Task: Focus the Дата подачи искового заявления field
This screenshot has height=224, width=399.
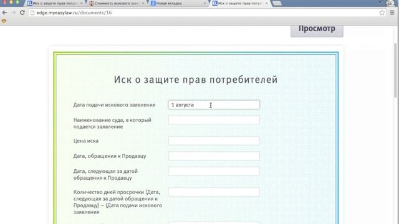Action: click(214, 105)
